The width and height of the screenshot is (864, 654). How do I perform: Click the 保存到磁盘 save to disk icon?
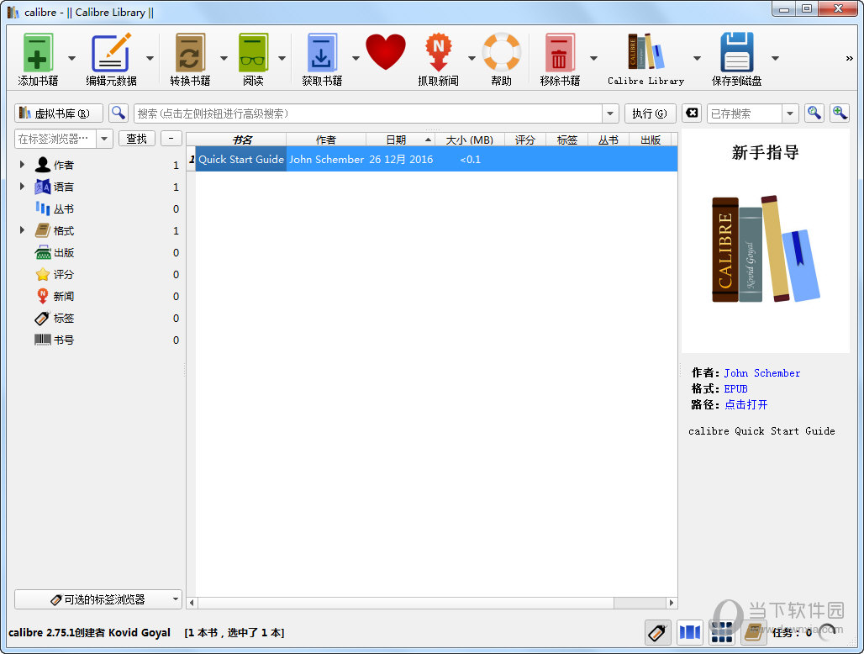tap(737, 52)
